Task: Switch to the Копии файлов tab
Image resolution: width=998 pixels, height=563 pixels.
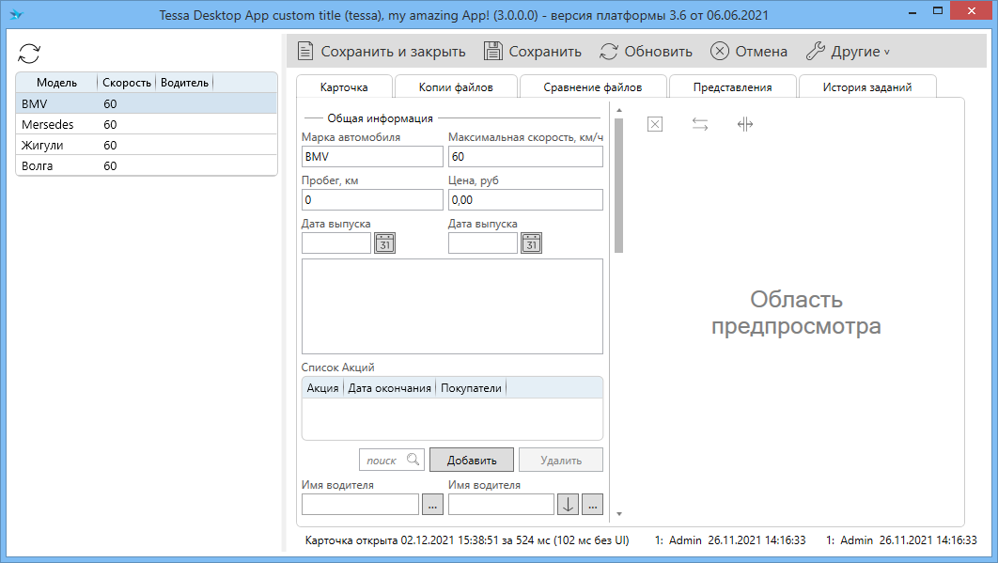Action: pos(456,87)
